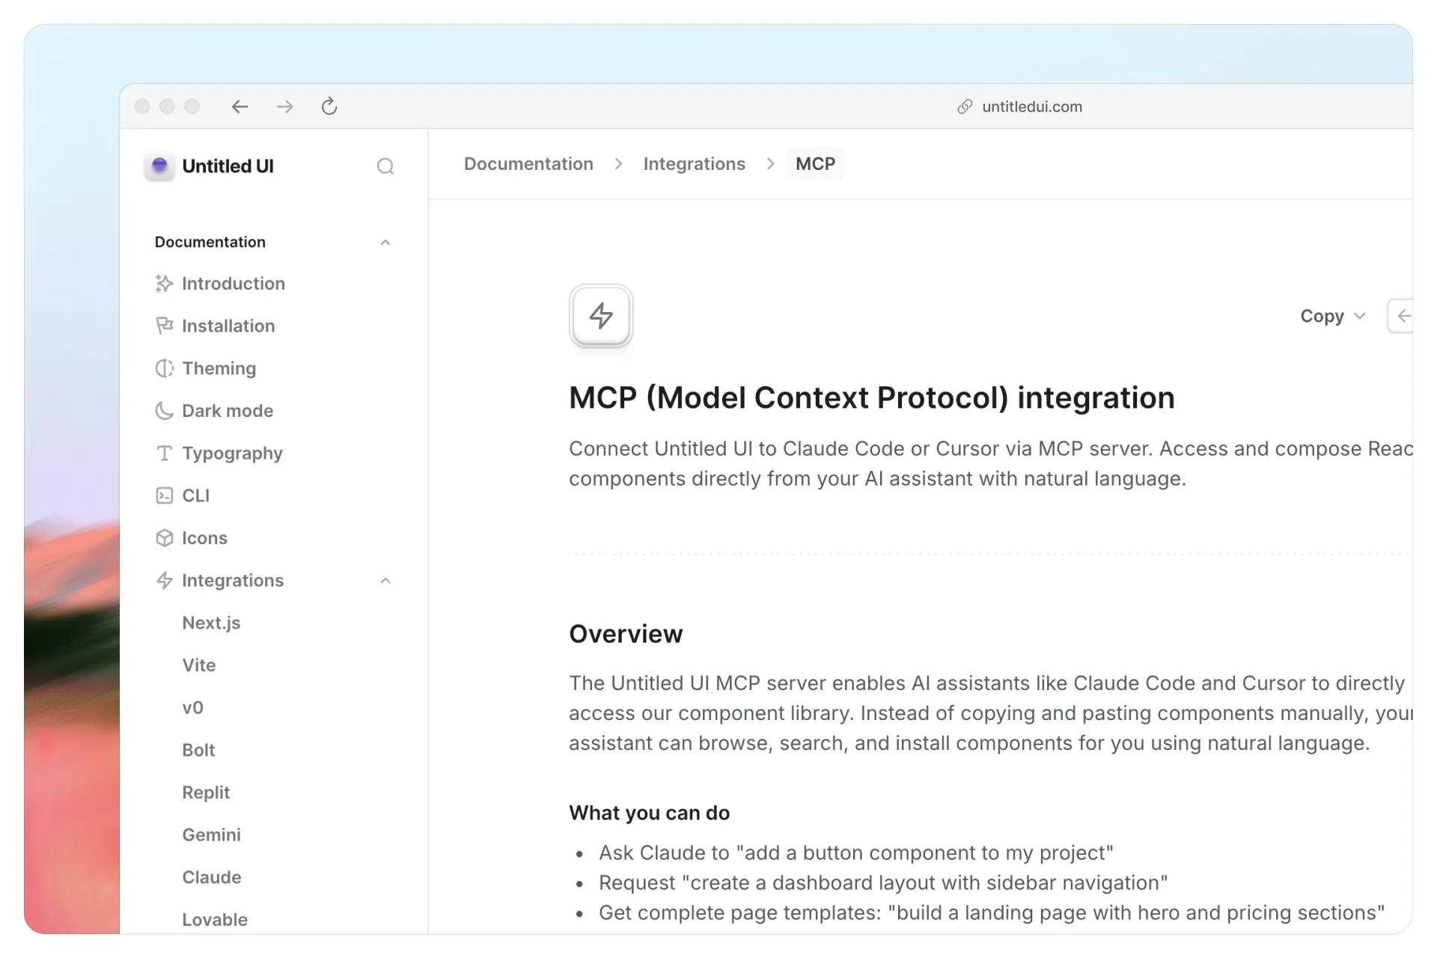This screenshot has width=1437, height=958.
Task: Open the search with the magnifier icon
Action: pos(385,166)
